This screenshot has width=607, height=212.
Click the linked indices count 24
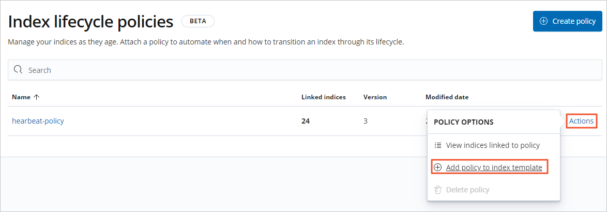point(306,121)
